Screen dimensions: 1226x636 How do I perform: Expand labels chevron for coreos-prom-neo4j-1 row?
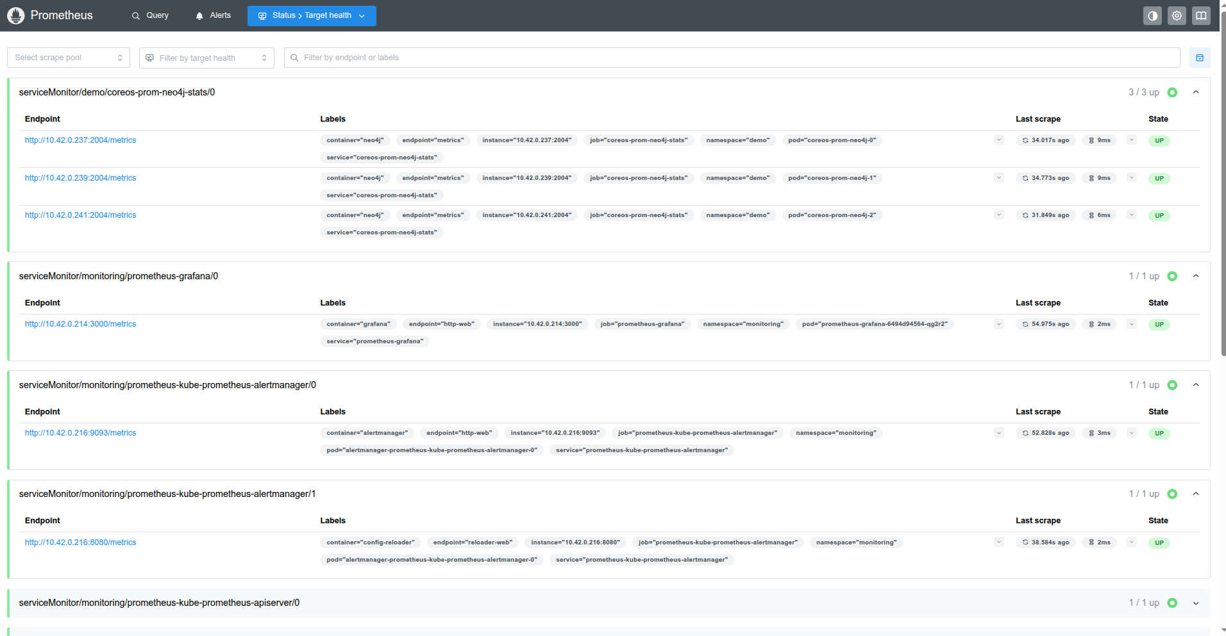point(999,178)
